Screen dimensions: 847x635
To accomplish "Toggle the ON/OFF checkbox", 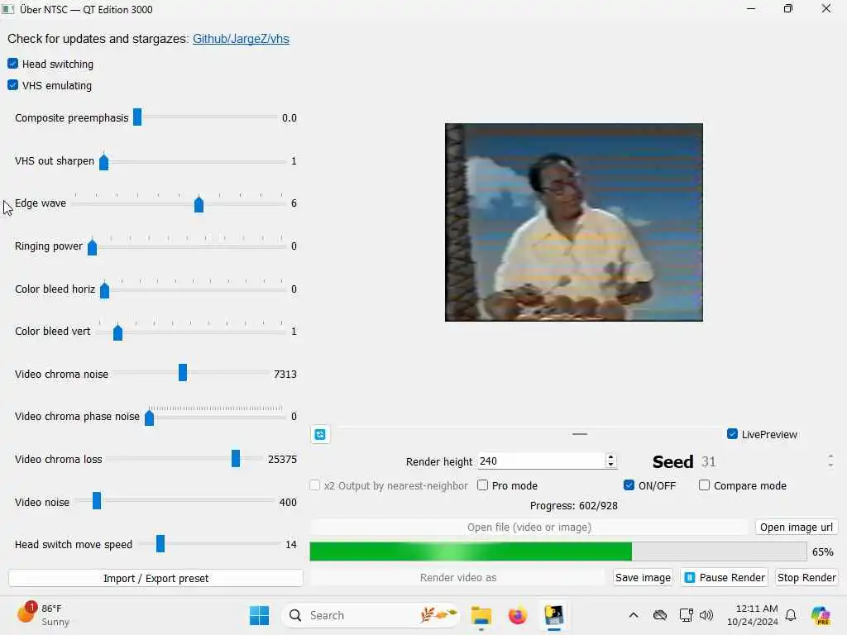I will (x=629, y=485).
